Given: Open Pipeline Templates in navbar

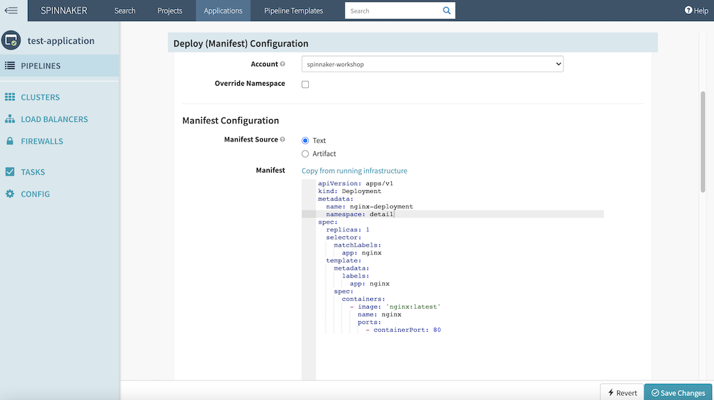Looking at the screenshot, I should [294, 10].
